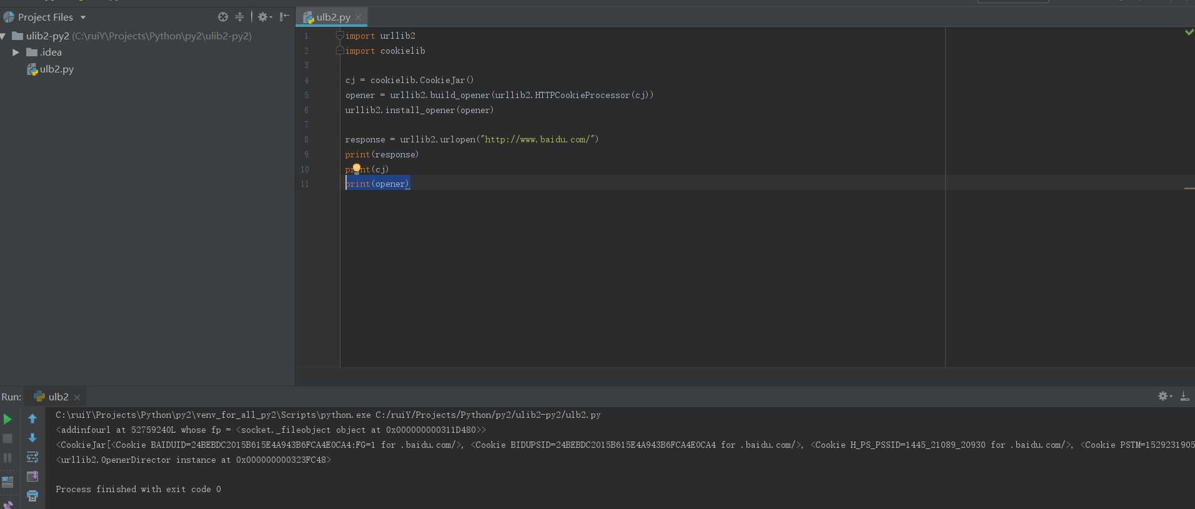Rerun ulb2 with the green play icon
Viewport: 1195px width, 509px height.
coord(7,419)
